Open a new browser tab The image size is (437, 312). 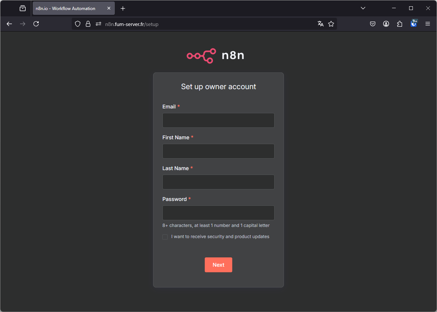(x=123, y=8)
